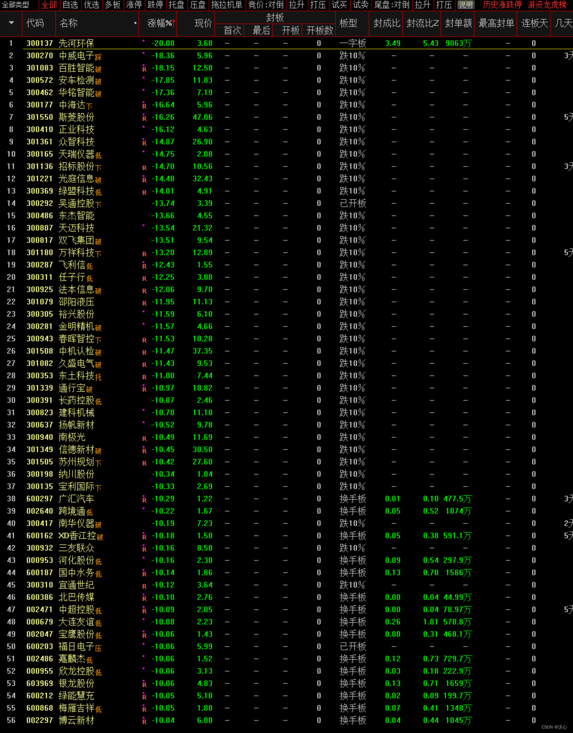
Task: Sort by the 名称 column header
Action: click(x=69, y=23)
